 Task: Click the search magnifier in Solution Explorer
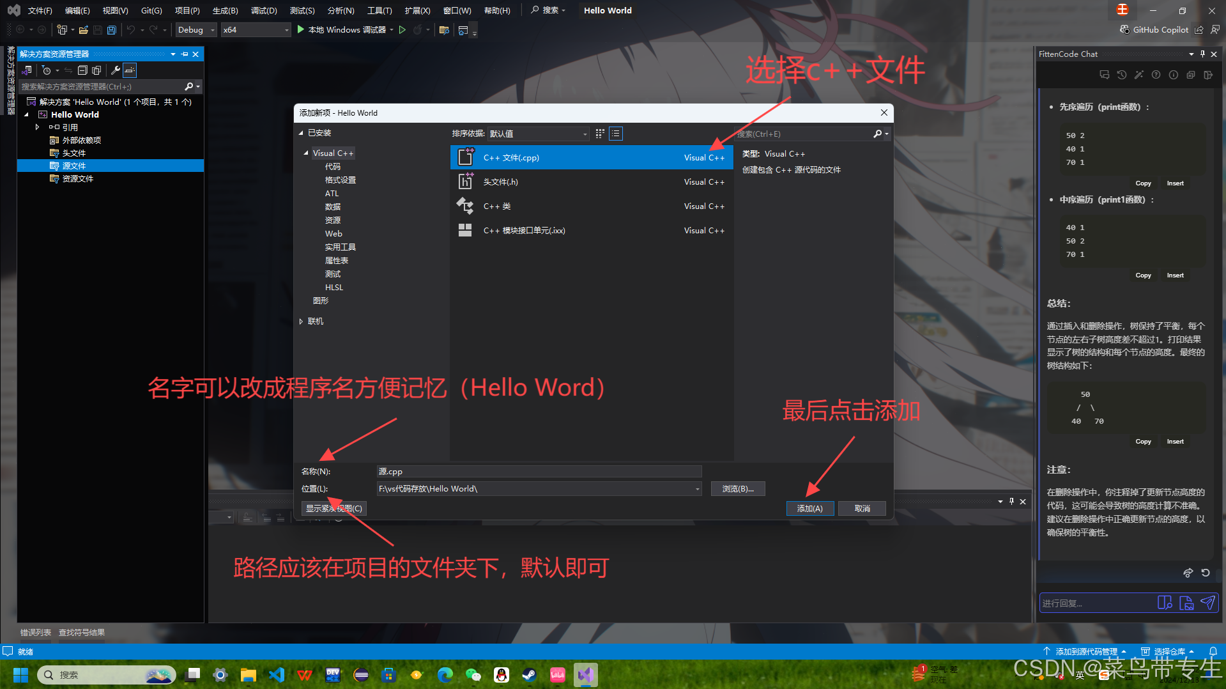[x=189, y=86]
